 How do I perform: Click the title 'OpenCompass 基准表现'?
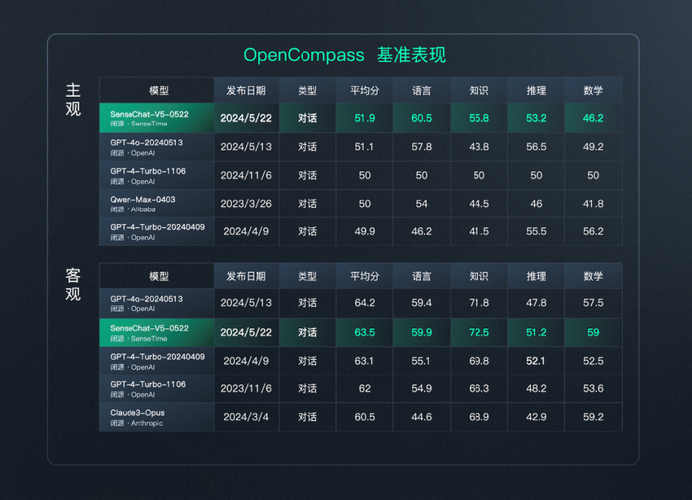[x=345, y=55]
